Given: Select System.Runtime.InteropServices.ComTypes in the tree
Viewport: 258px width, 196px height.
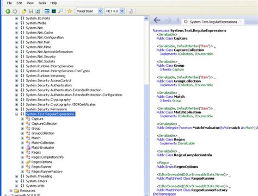Looking at the screenshot, I should pyautogui.click(x=58, y=71).
